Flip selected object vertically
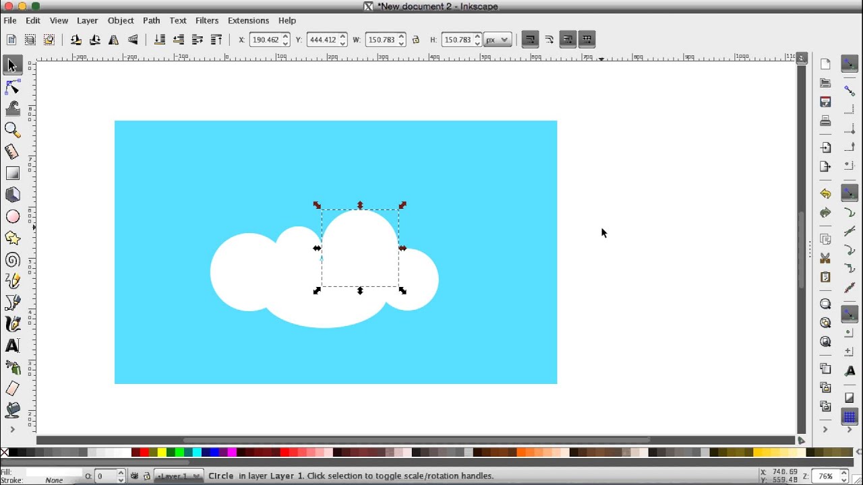 point(133,40)
